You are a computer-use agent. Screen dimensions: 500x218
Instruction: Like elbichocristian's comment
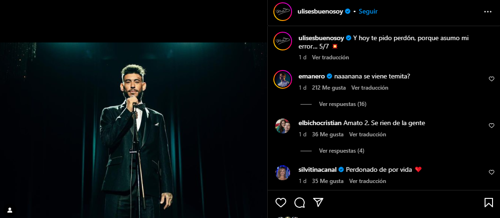click(x=491, y=126)
